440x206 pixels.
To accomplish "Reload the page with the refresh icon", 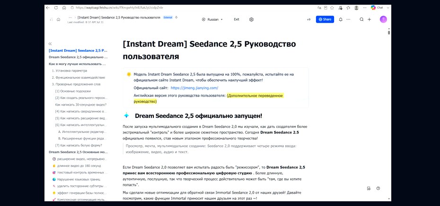I will coord(56,8).
